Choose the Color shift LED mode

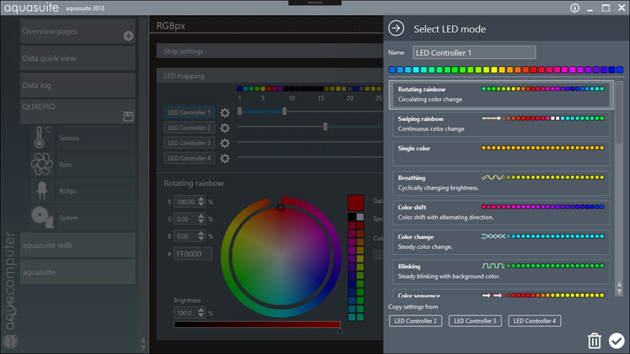[500, 212]
